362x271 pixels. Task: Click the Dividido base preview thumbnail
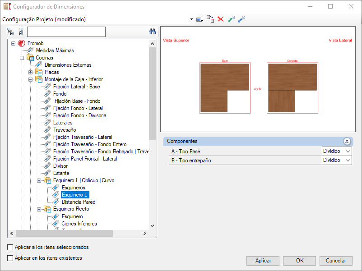coord(292,88)
